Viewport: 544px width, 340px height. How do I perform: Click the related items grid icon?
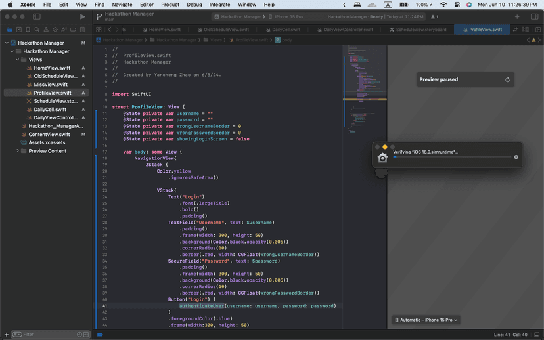tap(99, 30)
